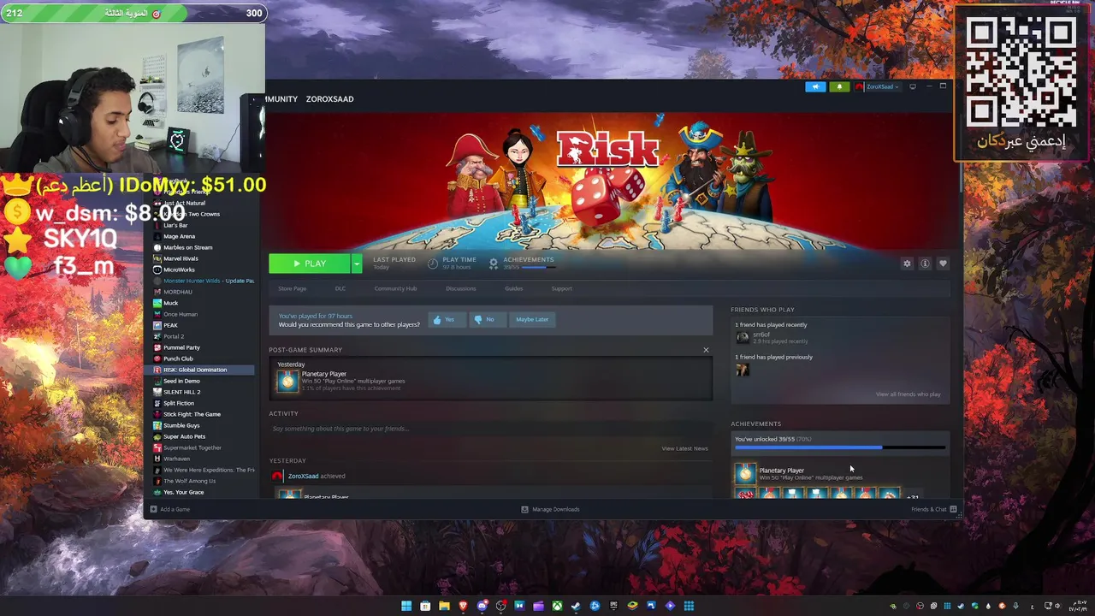
Task: Select MORDHAU in the library list
Action: tap(178, 292)
